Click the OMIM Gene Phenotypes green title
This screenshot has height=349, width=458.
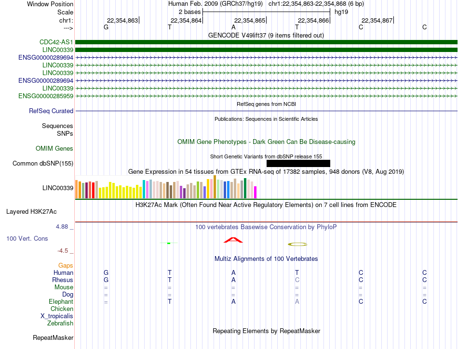point(267,142)
